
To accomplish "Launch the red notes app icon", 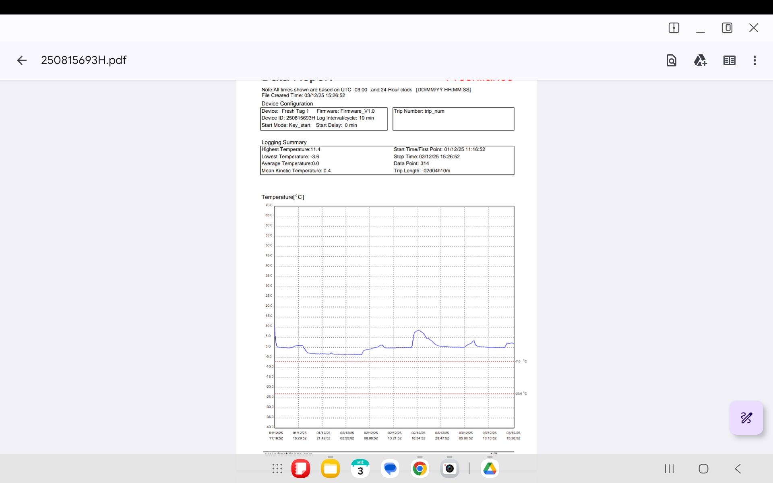I will pyautogui.click(x=301, y=469).
